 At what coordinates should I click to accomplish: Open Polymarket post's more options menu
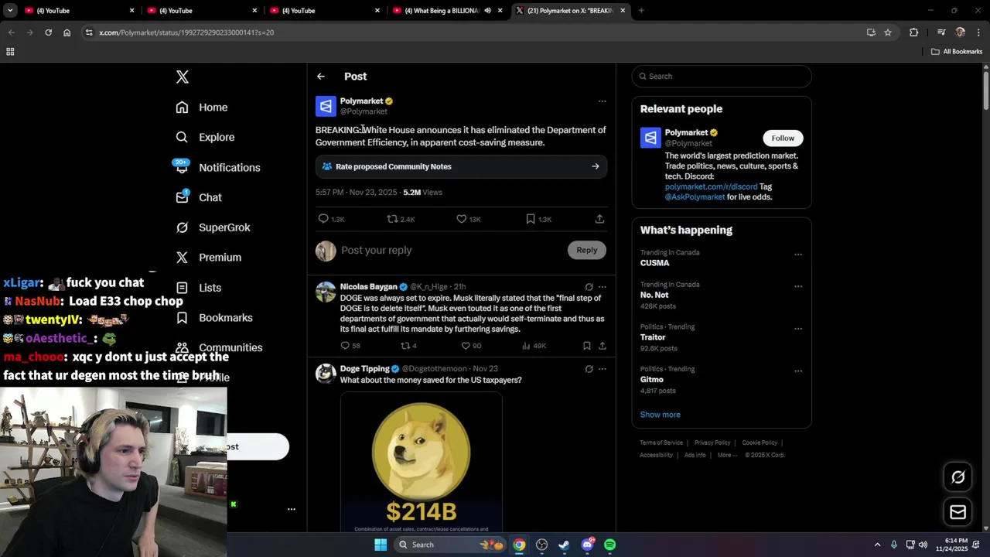tap(602, 101)
